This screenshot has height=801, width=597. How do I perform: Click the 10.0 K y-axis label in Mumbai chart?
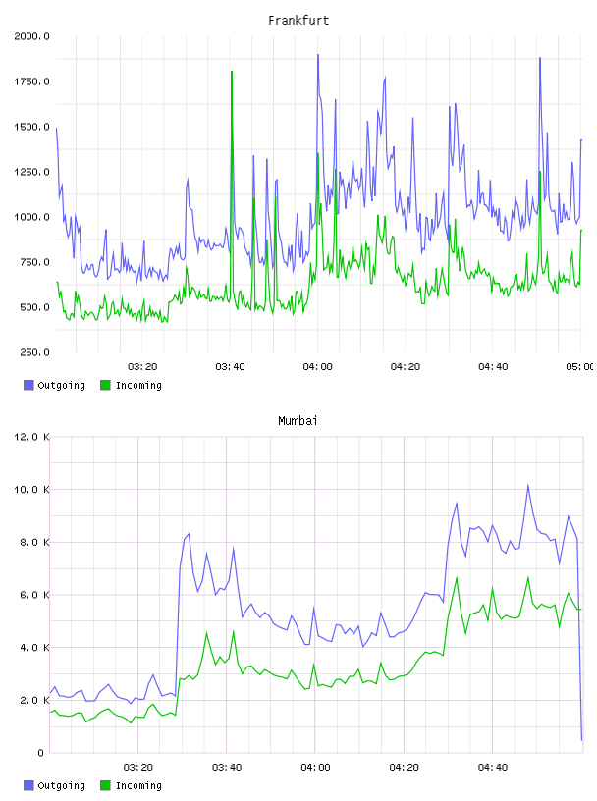tap(31, 490)
